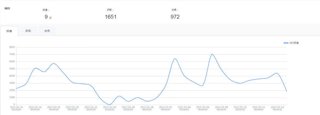
Task: Open the 收录 tab
Action: coord(47,31)
